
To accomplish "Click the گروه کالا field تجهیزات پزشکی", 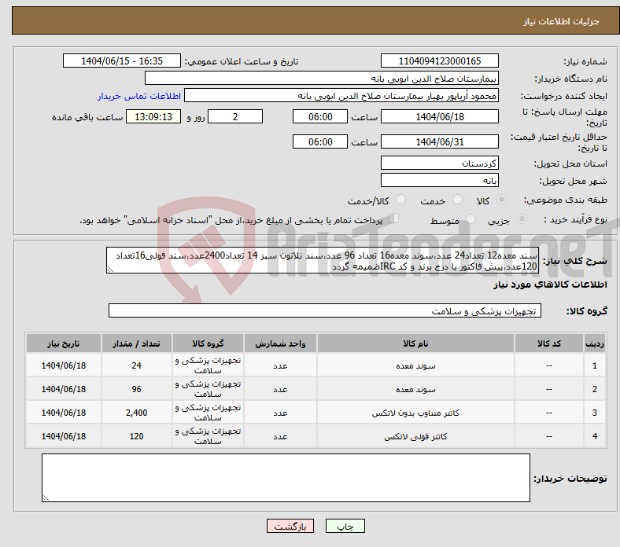I will pyautogui.click(x=324, y=311).
